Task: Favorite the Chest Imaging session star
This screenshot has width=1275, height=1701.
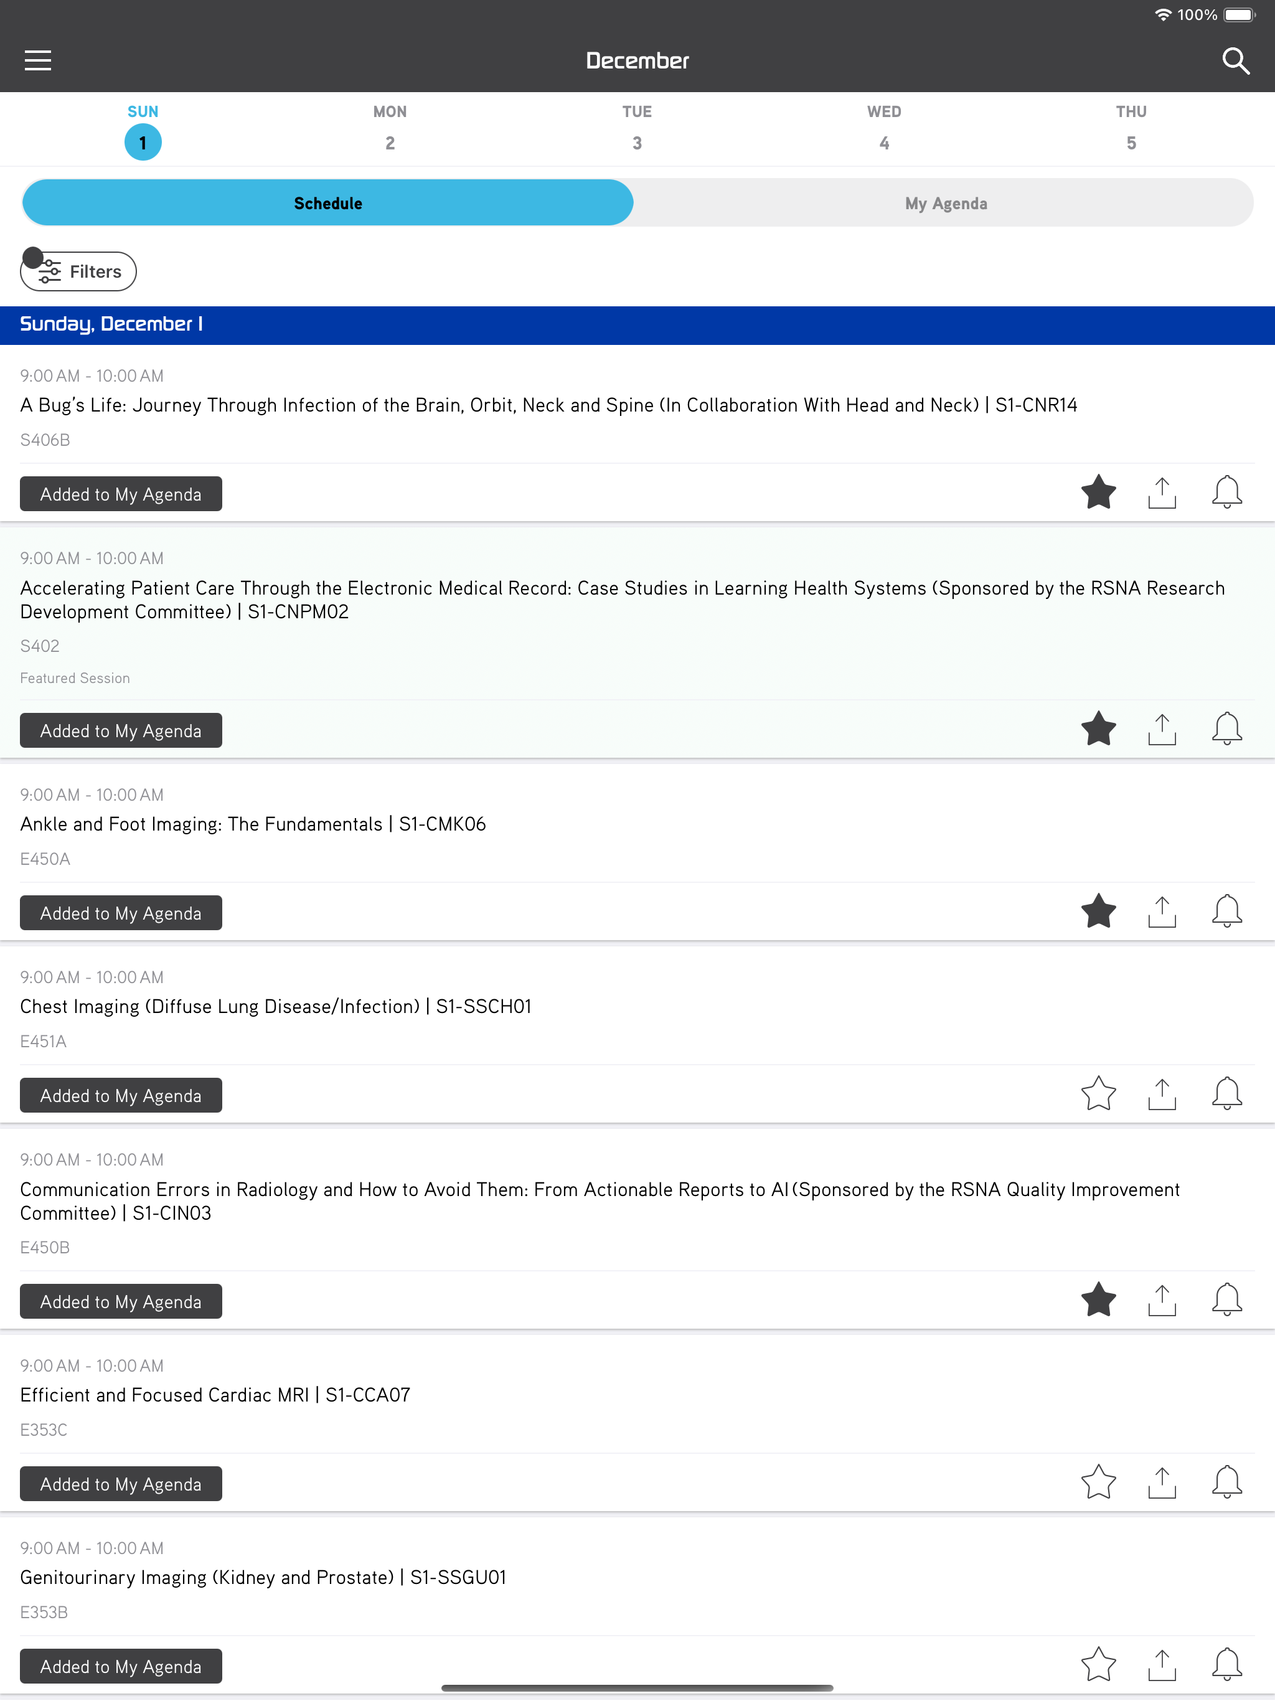Action: pyautogui.click(x=1098, y=1095)
